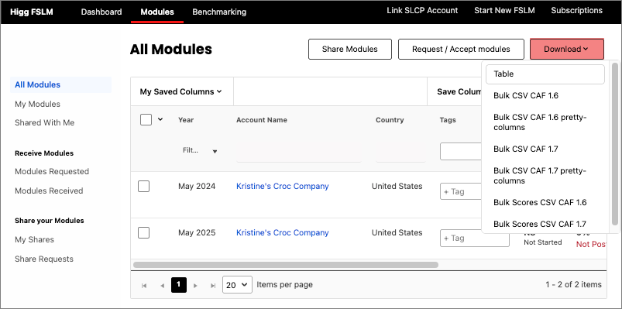Viewport: 622px width, 309px height.
Task: Add a tag to May 2025 row
Action: click(x=474, y=238)
